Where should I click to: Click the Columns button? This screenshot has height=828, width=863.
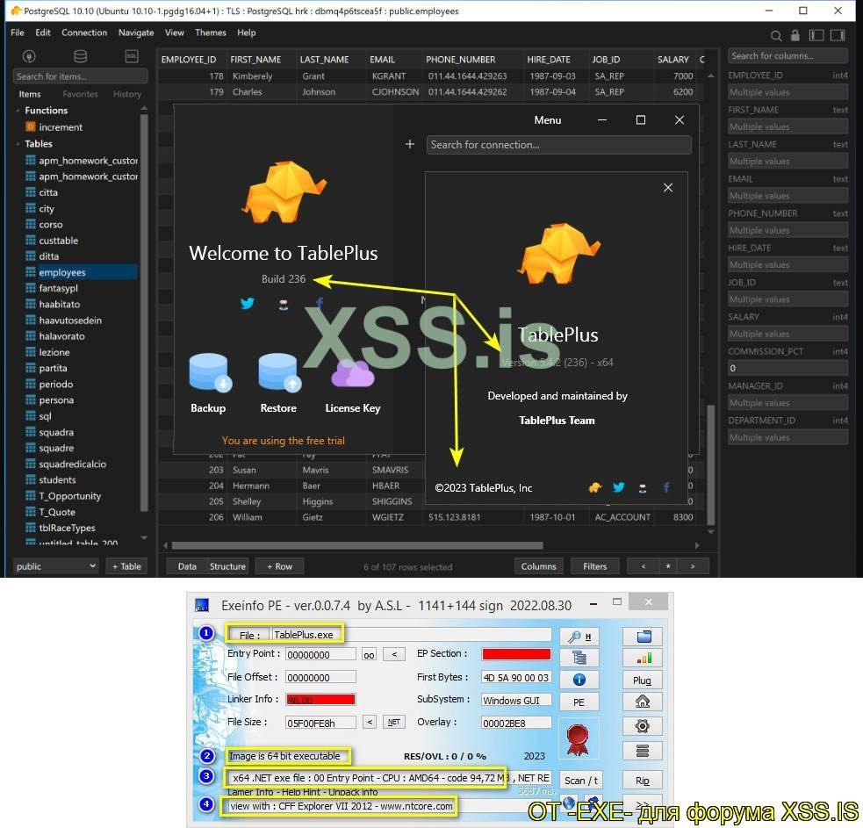pyautogui.click(x=538, y=566)
